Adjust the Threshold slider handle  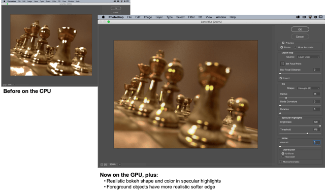click(307, 134)
